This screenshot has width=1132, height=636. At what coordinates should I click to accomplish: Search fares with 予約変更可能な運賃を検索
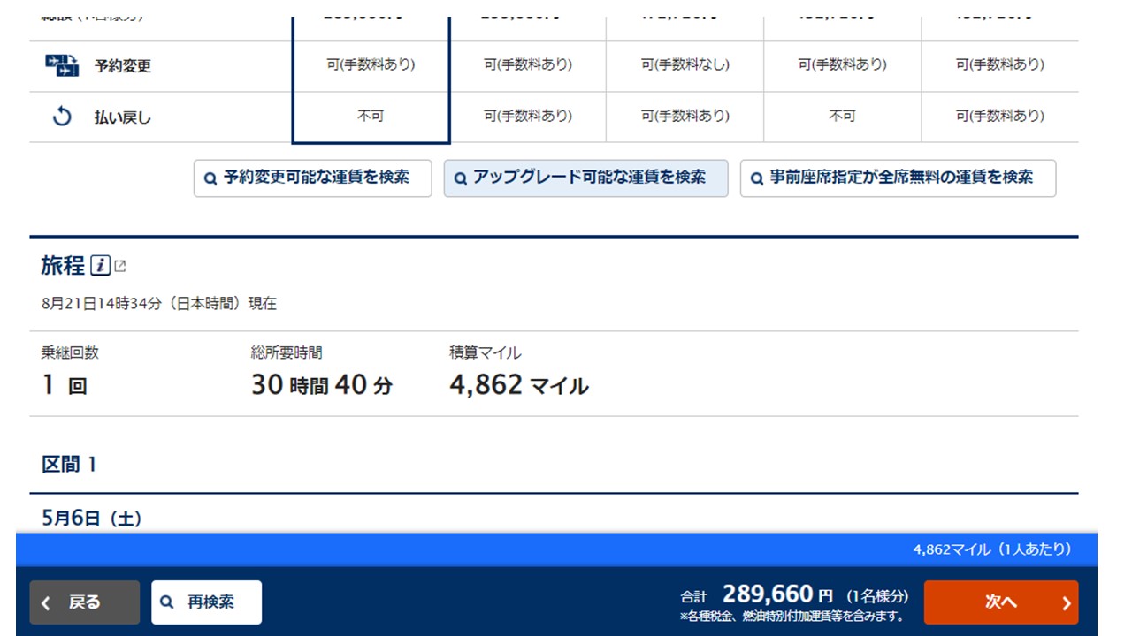[x=313, y=178]
